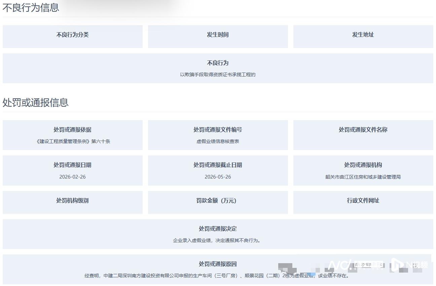Click the date 2026-05-26
The width and height of the screenshot is (436, 286).
click(218, 177)
